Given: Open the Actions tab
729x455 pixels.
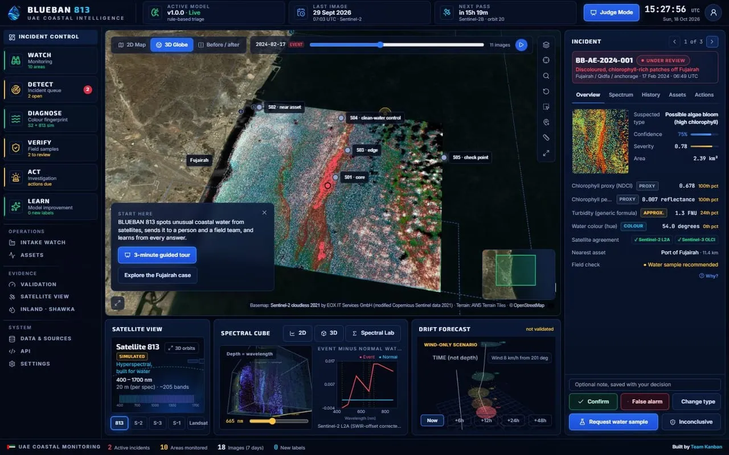Looking at the screenshot, I should (704, 95).
